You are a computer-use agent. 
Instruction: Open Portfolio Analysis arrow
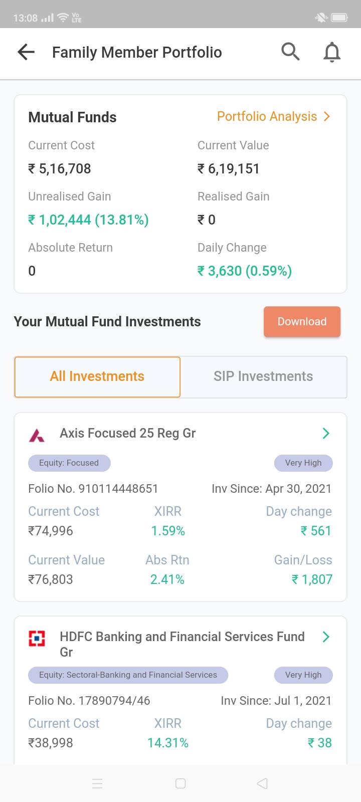[327, 116]
